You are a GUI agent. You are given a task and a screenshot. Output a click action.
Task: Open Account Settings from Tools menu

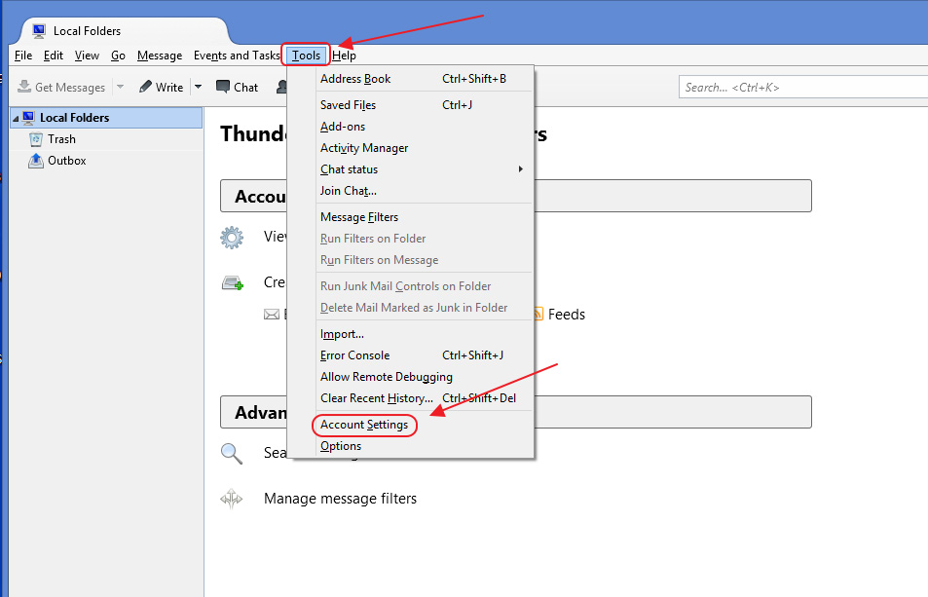[x=425, y=425]
